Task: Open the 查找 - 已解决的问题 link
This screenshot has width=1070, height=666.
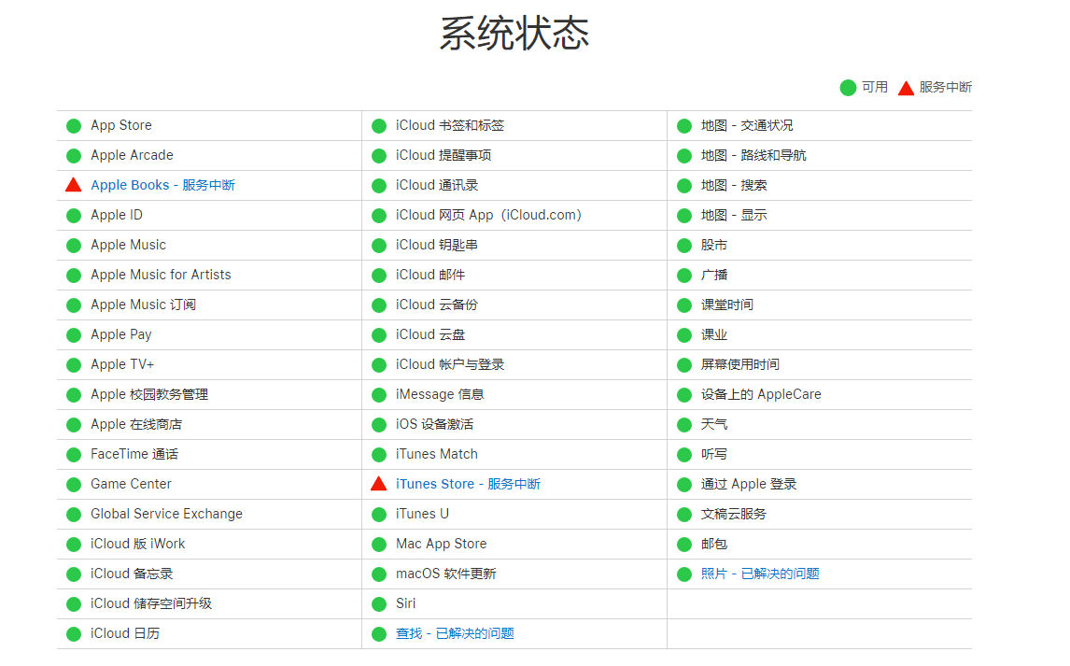Action: (453, 633)
